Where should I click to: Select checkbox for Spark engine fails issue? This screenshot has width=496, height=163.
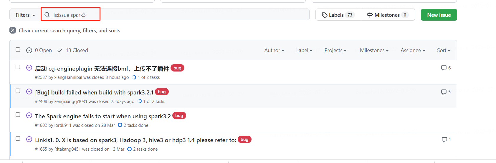click(18, 115)
